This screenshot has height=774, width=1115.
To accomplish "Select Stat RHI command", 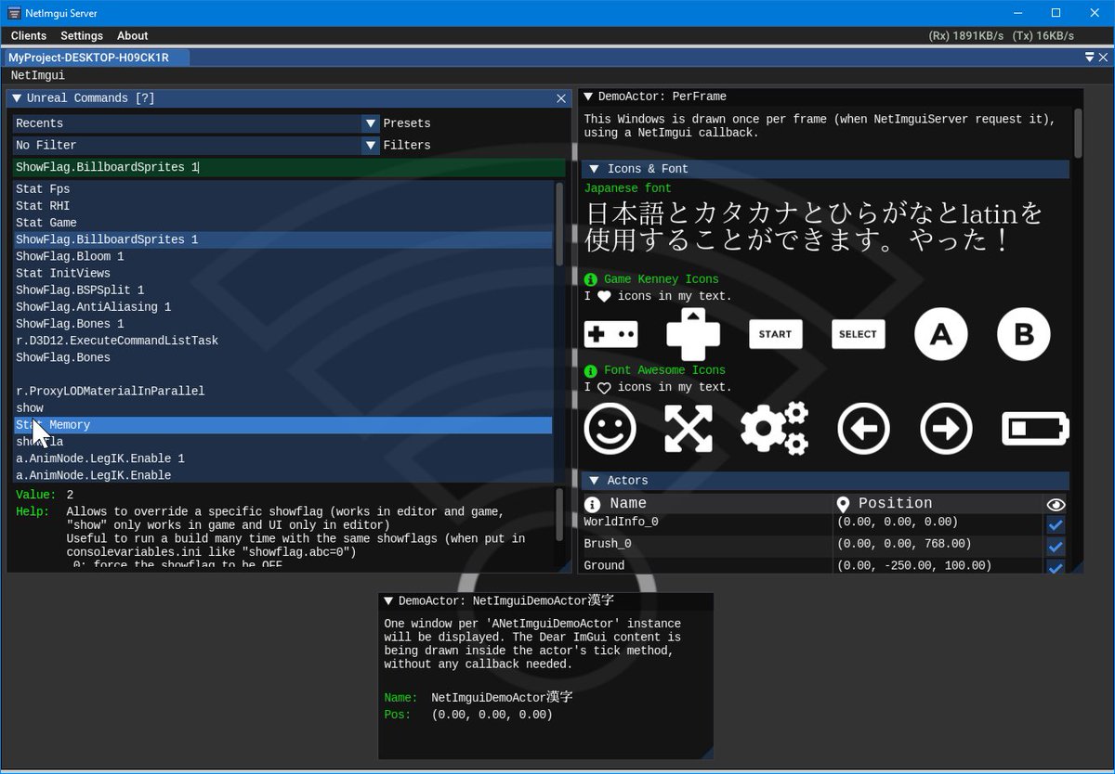I will pyautogui.click(x=283, y=206).
